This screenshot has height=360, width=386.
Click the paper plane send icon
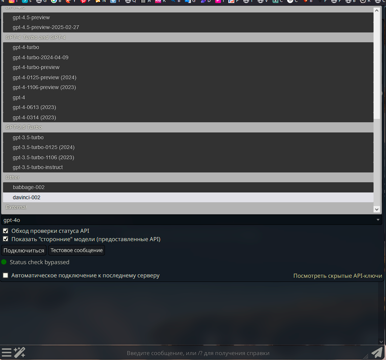(377, 352)
